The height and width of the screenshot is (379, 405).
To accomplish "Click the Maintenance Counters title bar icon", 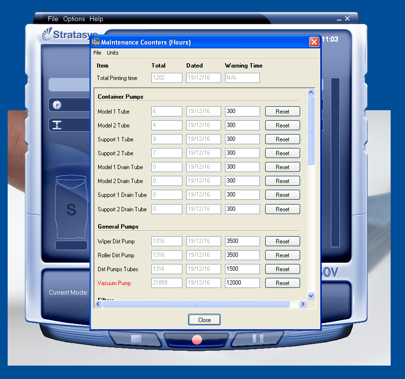I will [x=96, y=42].
